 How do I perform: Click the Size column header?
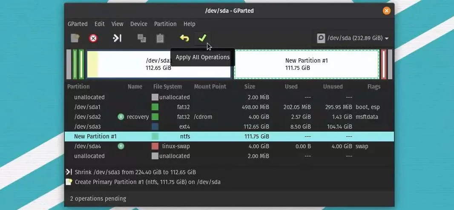(250, 86)
